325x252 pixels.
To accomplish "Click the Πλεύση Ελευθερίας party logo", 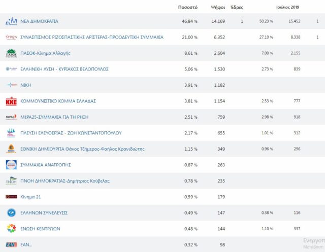I will [x=11, y=133].
